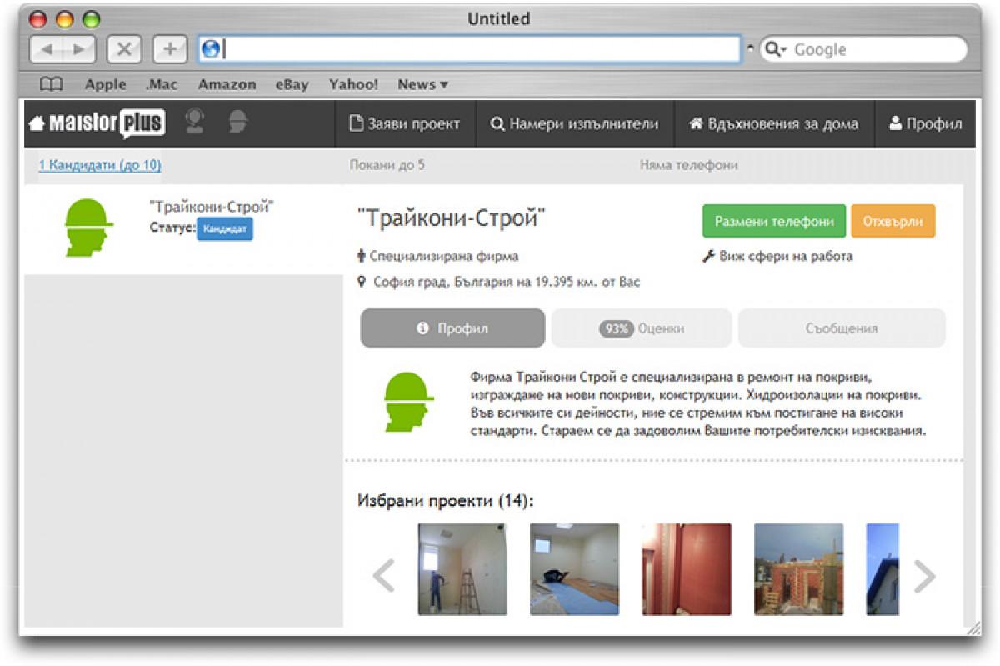Open the first project thumbnail with ladder
This screenshot has height=666, width=1000.
coord(462,569)
